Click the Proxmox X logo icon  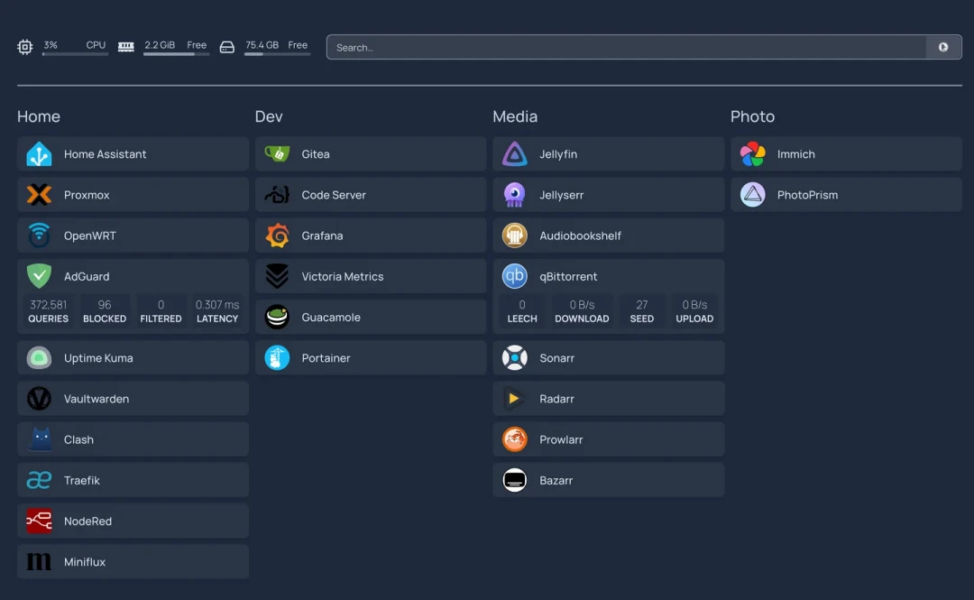(x=39, y=195)
